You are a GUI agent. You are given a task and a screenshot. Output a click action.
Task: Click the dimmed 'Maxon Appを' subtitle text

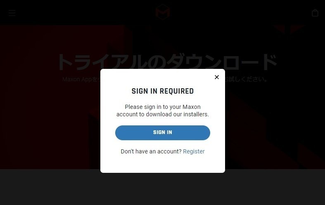click(80, 79)
